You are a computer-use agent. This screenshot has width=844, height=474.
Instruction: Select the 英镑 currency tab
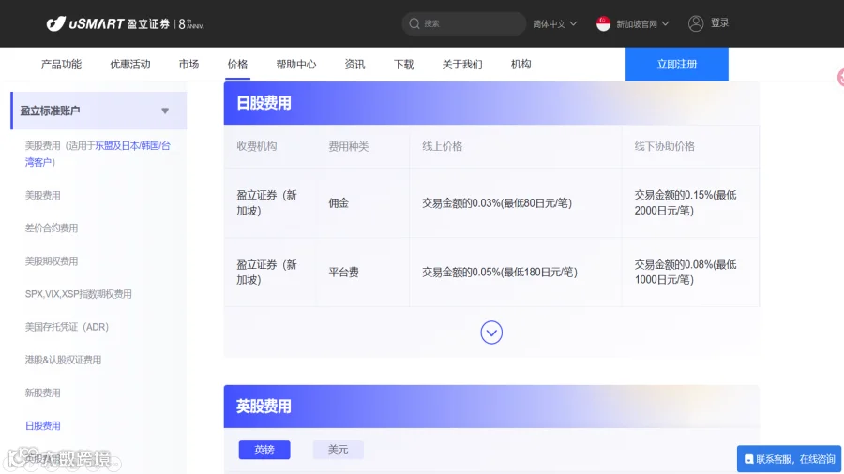pyautogui.click(x=264, y=450)
